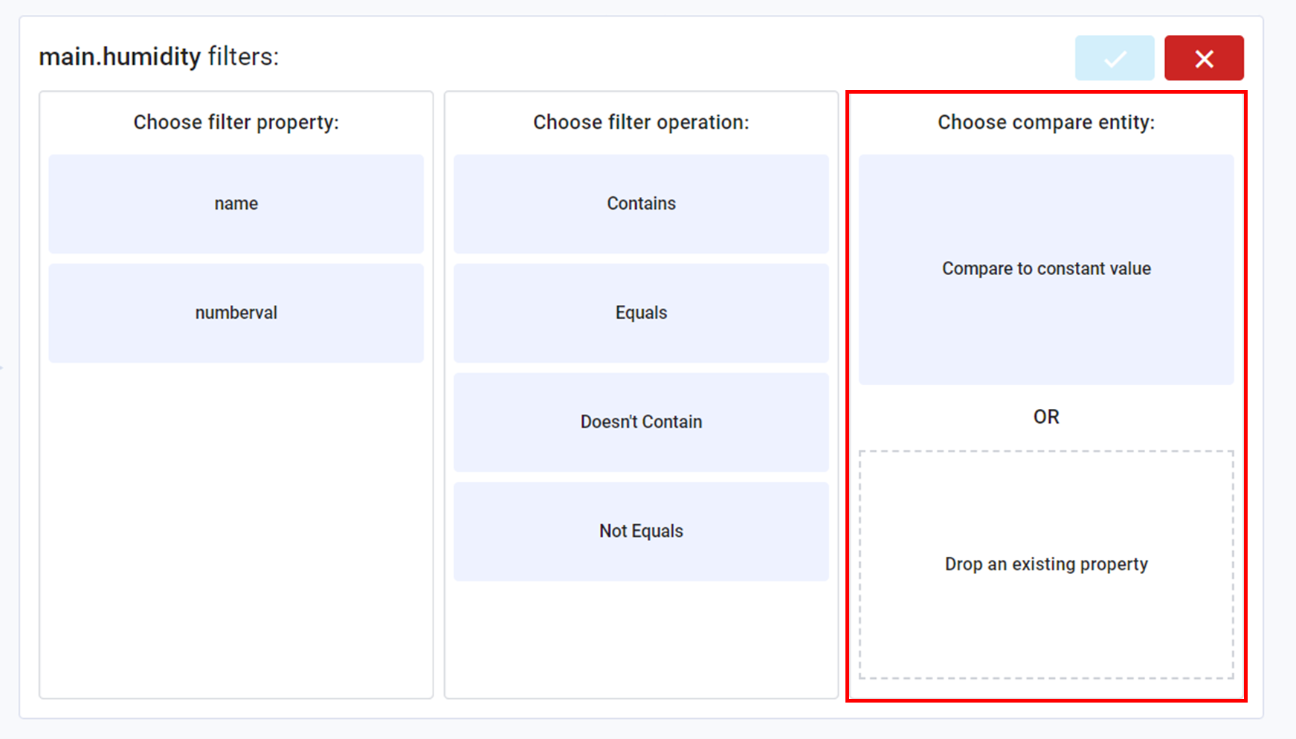This screenshot has height=739, width=1296.
Task: Select Compare to constant value
Action: click(1045, 268)
